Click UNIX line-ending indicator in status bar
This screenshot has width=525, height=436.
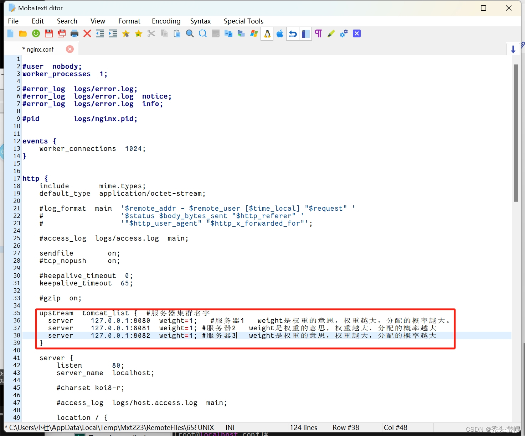pyautogui.click(x=206, y=427)
